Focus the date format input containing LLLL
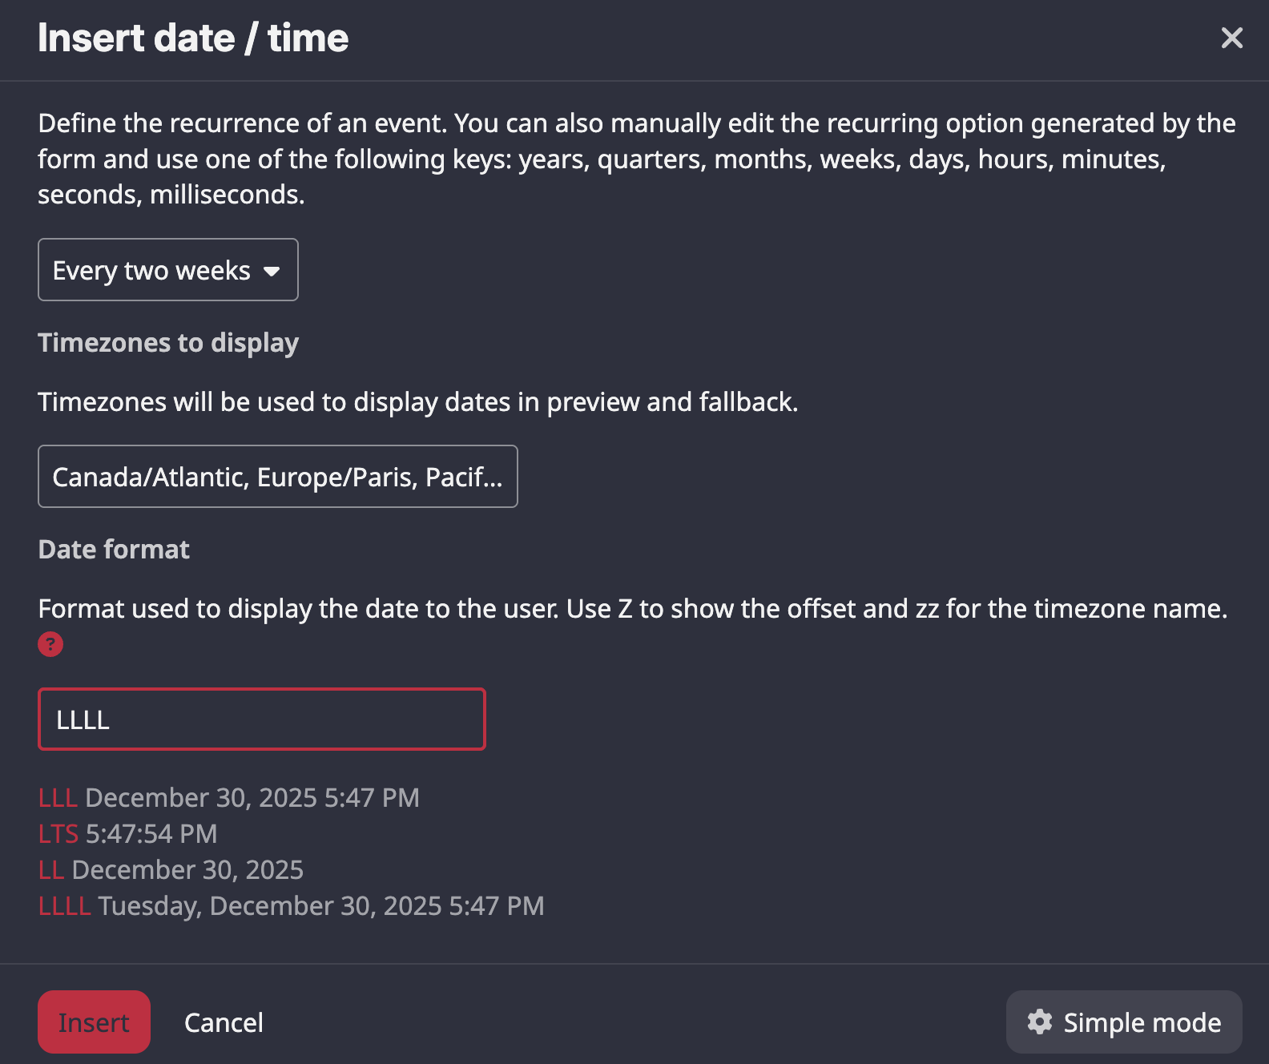The image size is (1269, 1064). coord(262,719)
